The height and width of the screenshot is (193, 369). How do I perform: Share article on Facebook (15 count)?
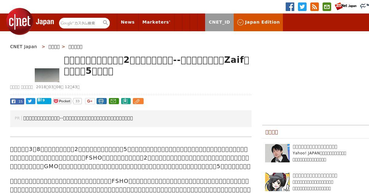17,101
